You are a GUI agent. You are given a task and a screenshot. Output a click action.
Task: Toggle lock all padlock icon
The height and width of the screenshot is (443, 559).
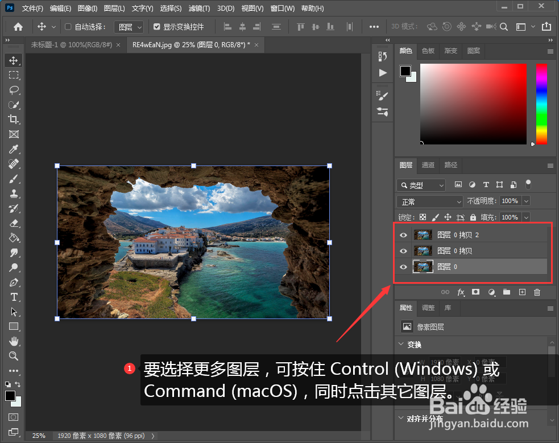click(473, 217)
